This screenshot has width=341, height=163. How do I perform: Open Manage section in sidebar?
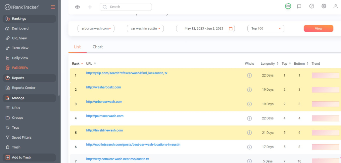[x=29, y=98]
